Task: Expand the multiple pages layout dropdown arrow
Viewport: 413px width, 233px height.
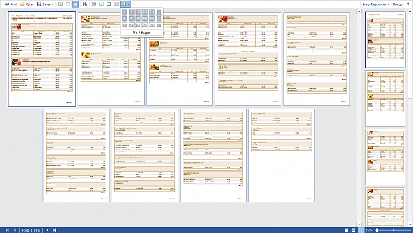Action: pos(129,4)
